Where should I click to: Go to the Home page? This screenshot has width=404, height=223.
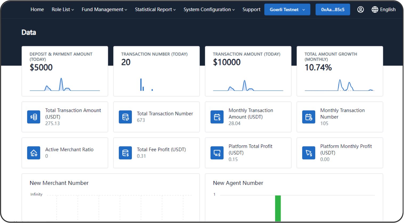pos(37,10)
